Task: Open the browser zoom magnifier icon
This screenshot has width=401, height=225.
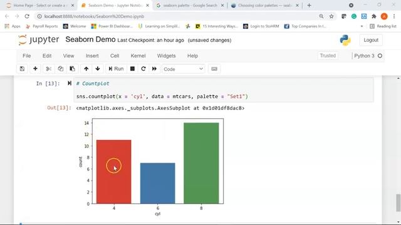Action: [x=321, y=16]
